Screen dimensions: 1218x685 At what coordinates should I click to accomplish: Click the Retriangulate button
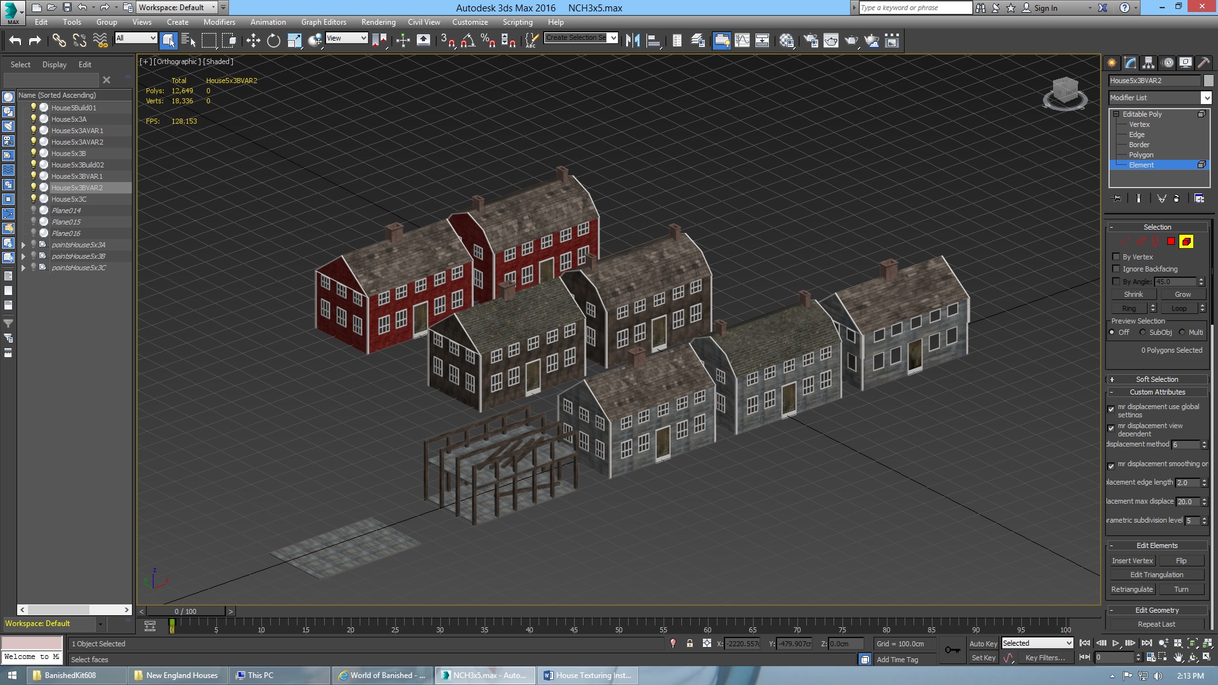pos(1132,589)
